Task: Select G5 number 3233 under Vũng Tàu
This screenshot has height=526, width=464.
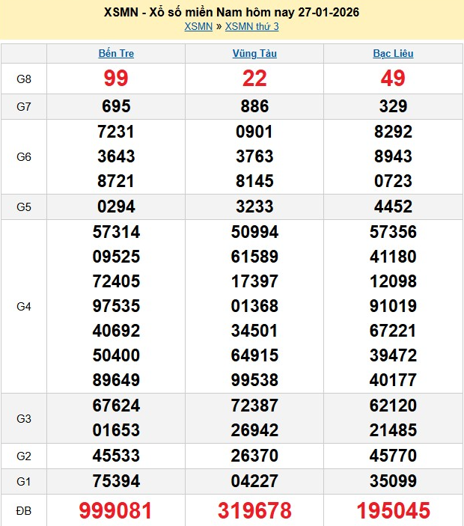Action: coord(254,207)
